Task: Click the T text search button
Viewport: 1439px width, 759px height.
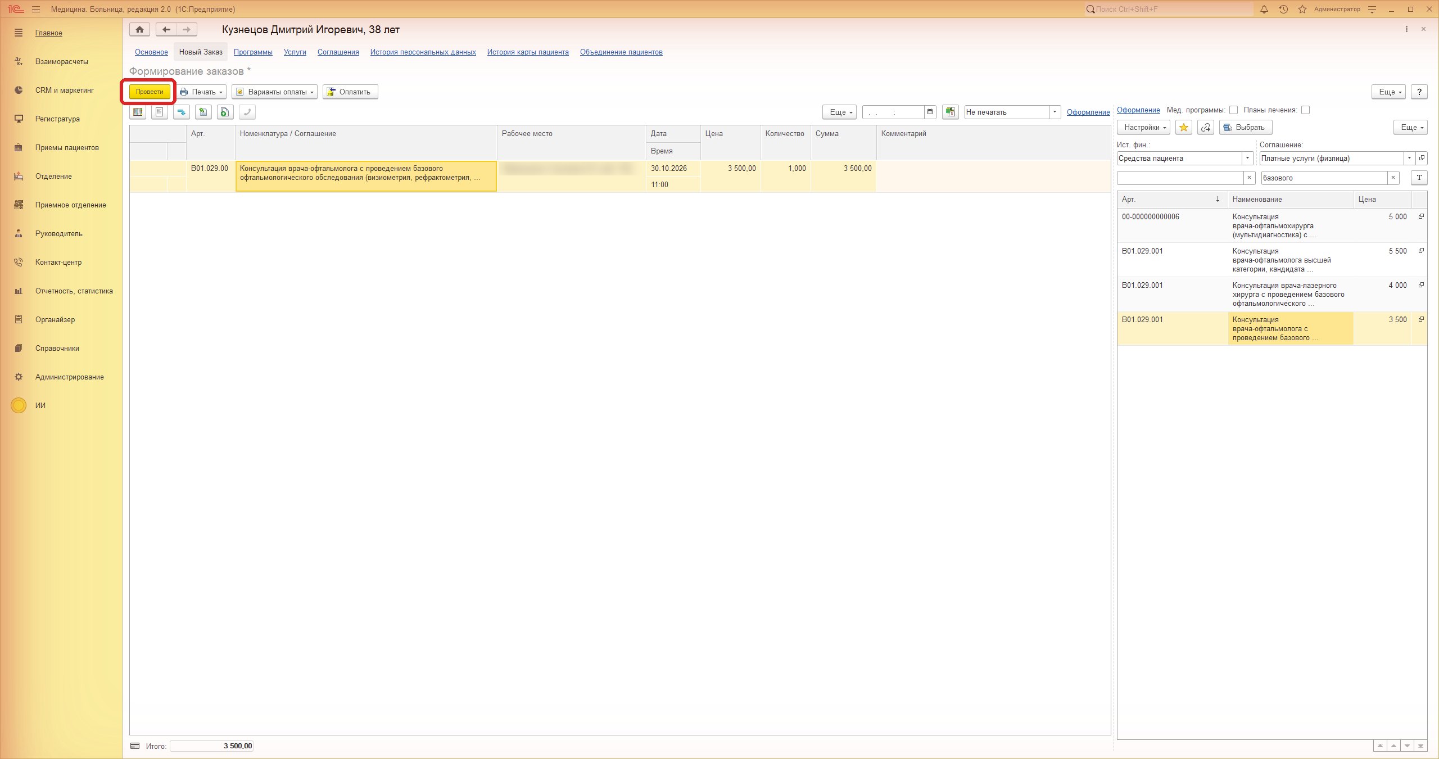Action: [x=1419, y=178]
